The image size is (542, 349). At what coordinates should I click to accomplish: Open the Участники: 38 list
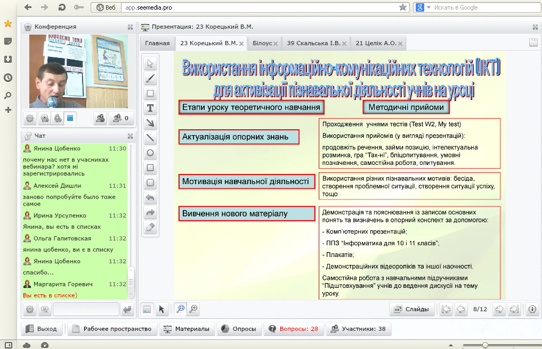coord(359,329)
